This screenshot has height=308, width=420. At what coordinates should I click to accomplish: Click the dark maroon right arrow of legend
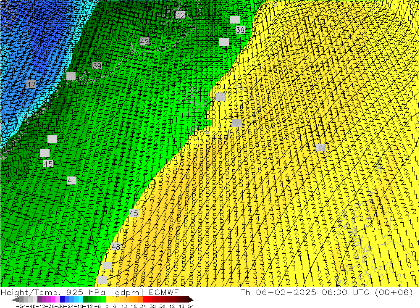(x=191, y=300)
